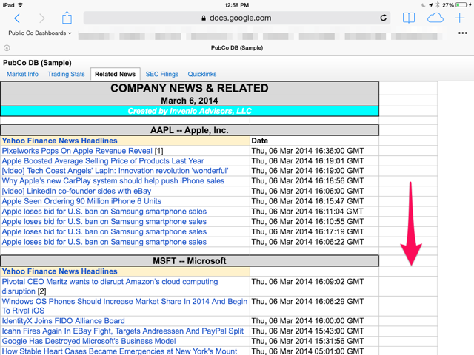Image resolution: width=474 pixels, height=355 pixels.
Task: Select date cell 16:09:02 GMT
Action: 314,286
